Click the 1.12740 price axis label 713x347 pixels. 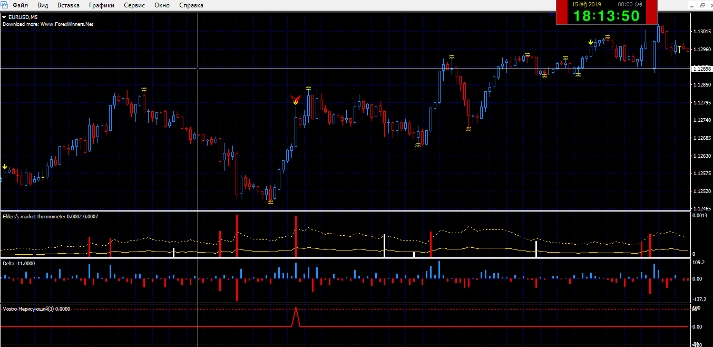coord(701,120)
